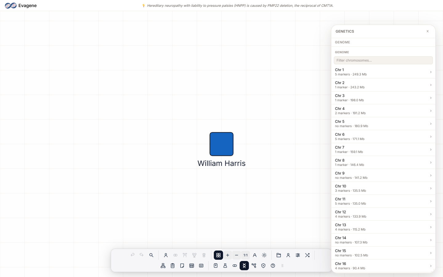Click the sticky note icon

(x=182, y=266)
